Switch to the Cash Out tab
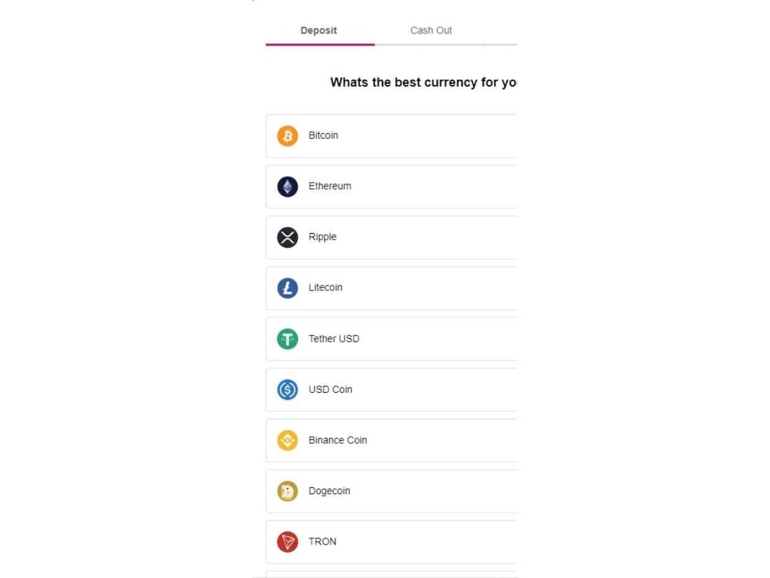This screenshot has width=770, height=578. click(x=431, y=30)
